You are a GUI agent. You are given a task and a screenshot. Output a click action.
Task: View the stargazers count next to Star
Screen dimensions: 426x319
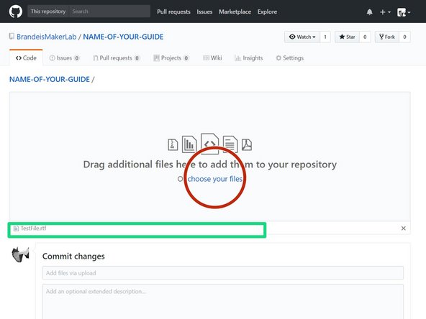365,37
